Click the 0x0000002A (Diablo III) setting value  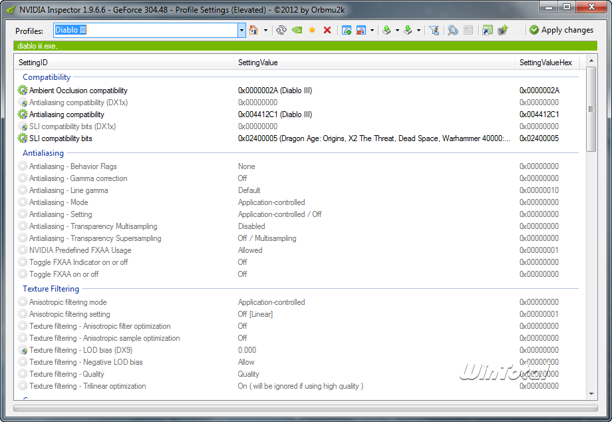(275, 91)
